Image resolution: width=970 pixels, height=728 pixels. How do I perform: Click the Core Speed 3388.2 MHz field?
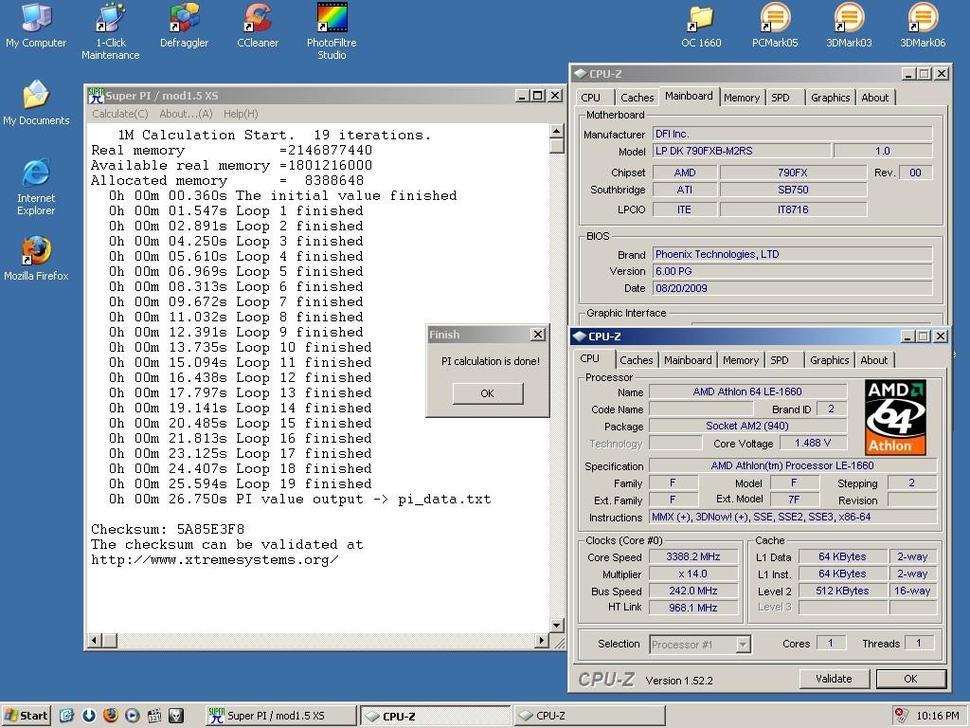(x=693, y=556)
